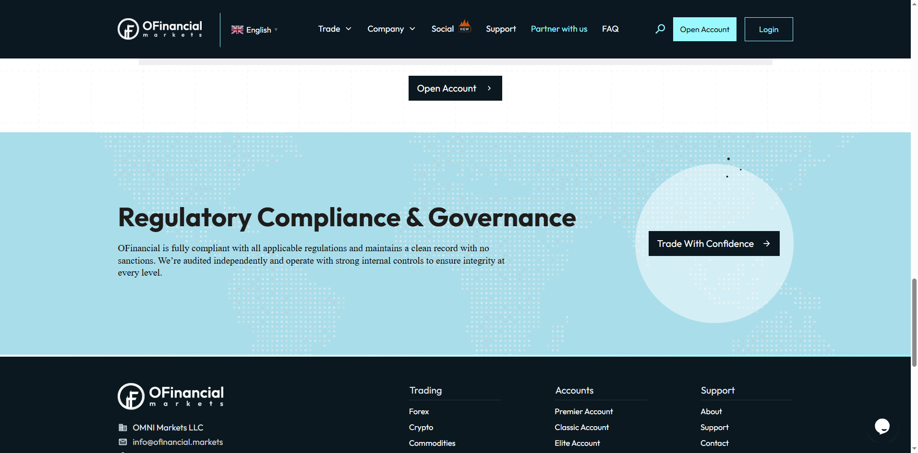Click the UK flag language icon
The width and height of the screenshot is (918, 453).
(237, 30)
